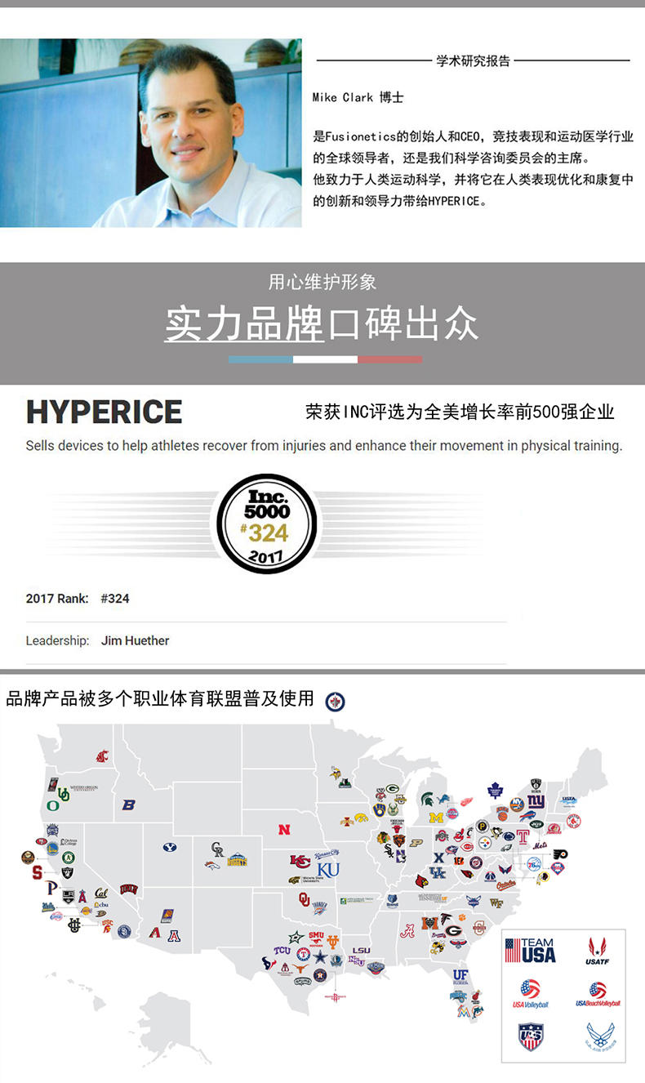Click the USC Trojans logo
Screen dimensions: 645x1083
[107, 925]
